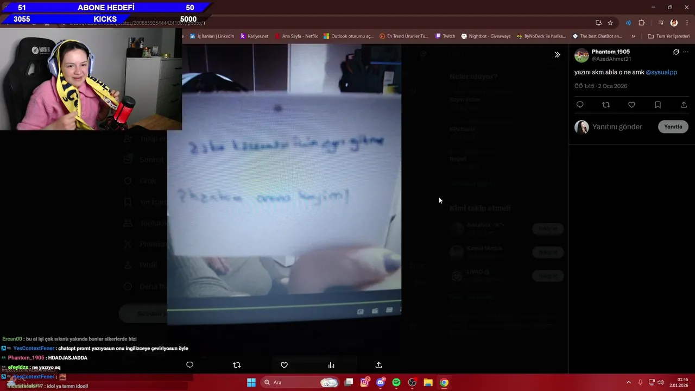Click the microphone icon in system tray

pyautogui.click(x=640, y=382)
